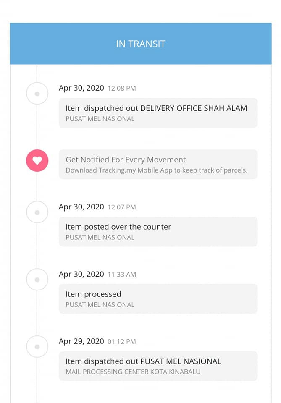281x403 pixels.
Task: Select timeline marker for 11:33 AM event
Action: pyautogui.click(x=37, y=280)
